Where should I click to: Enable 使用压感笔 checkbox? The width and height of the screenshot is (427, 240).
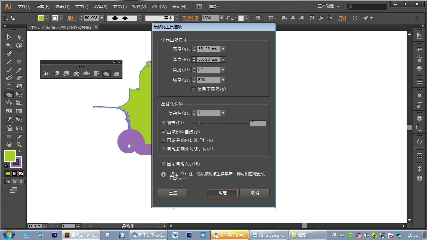point(193,89)
